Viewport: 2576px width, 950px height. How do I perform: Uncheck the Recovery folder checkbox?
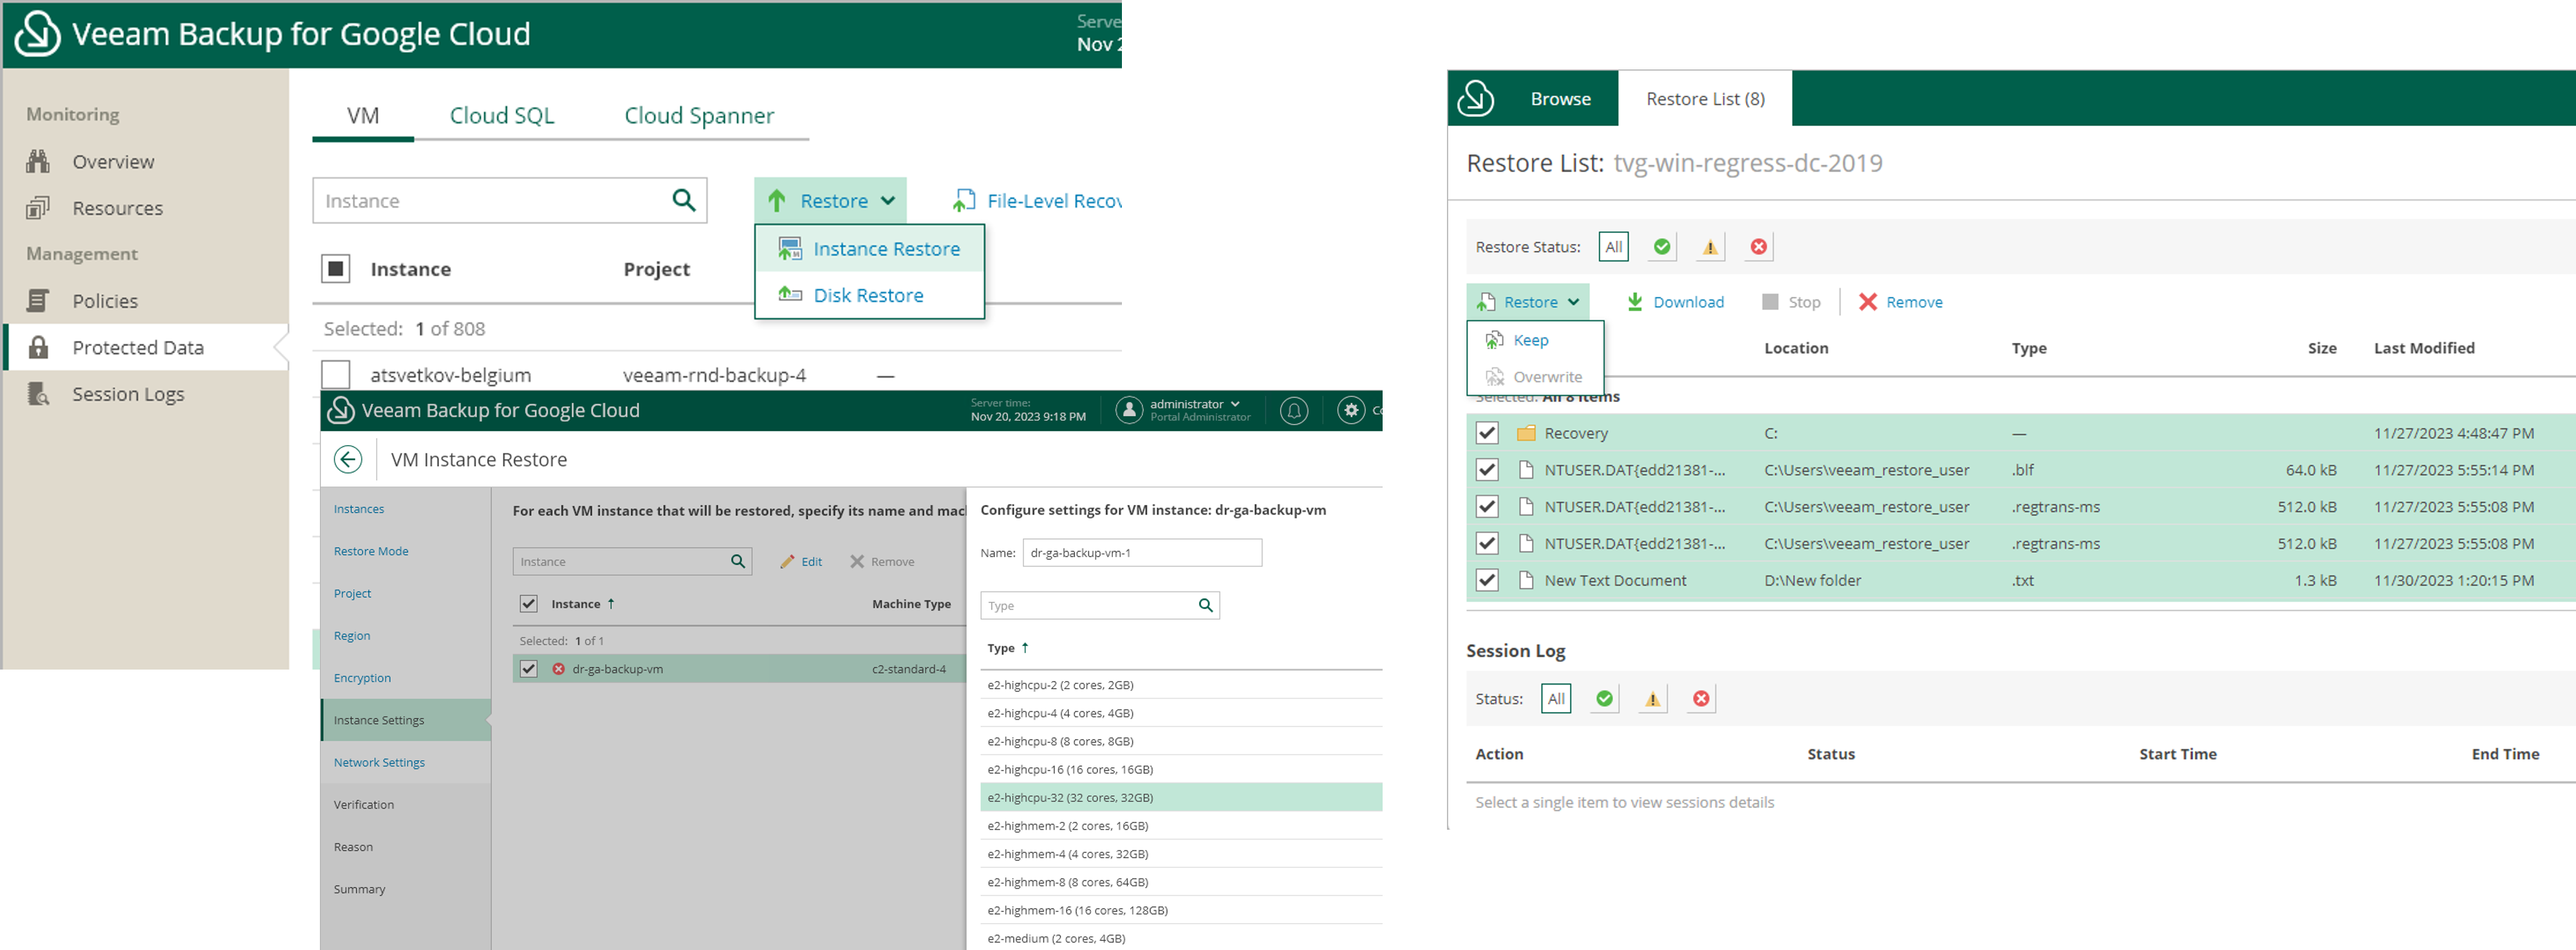click(1487, 432)
